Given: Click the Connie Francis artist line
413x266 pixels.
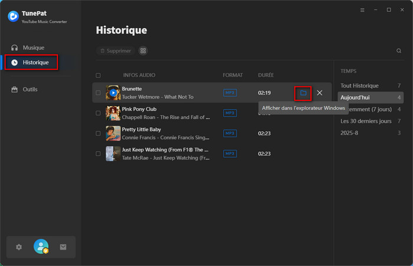Looking at the screenshot, I should click(x=165, y=138).
